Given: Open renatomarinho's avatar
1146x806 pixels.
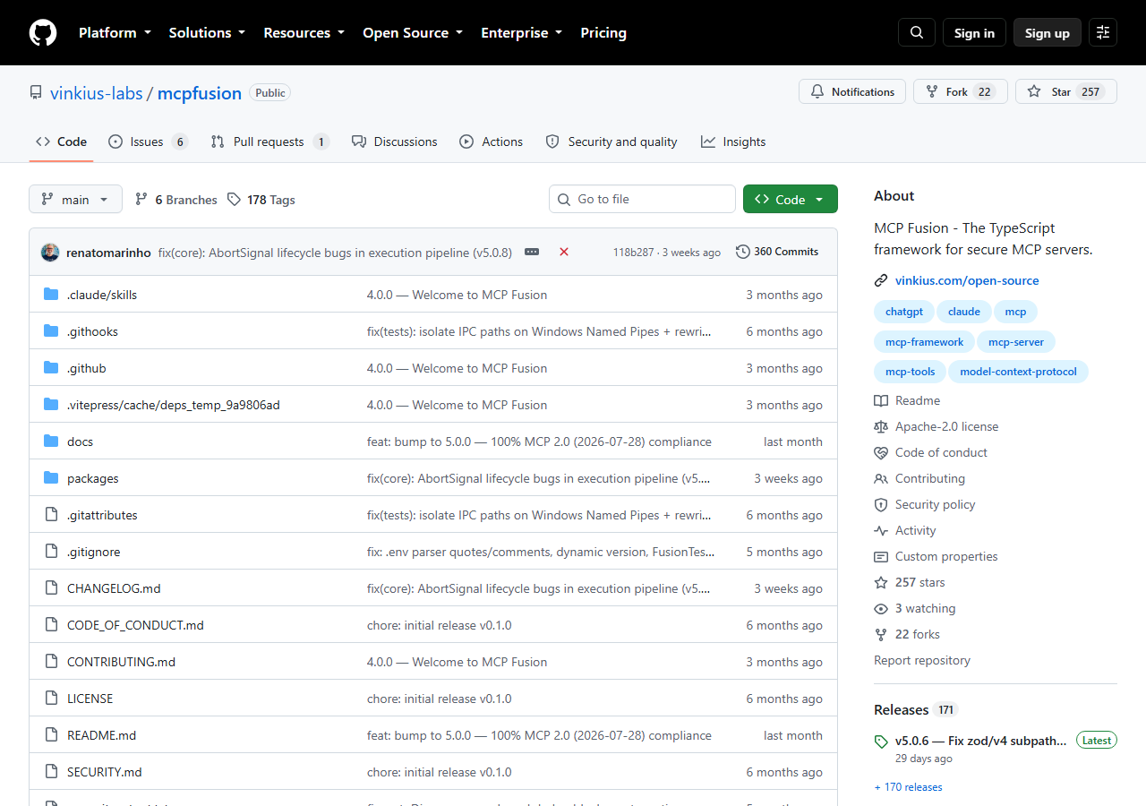Looking at the screenshot, I should [50, 252].
